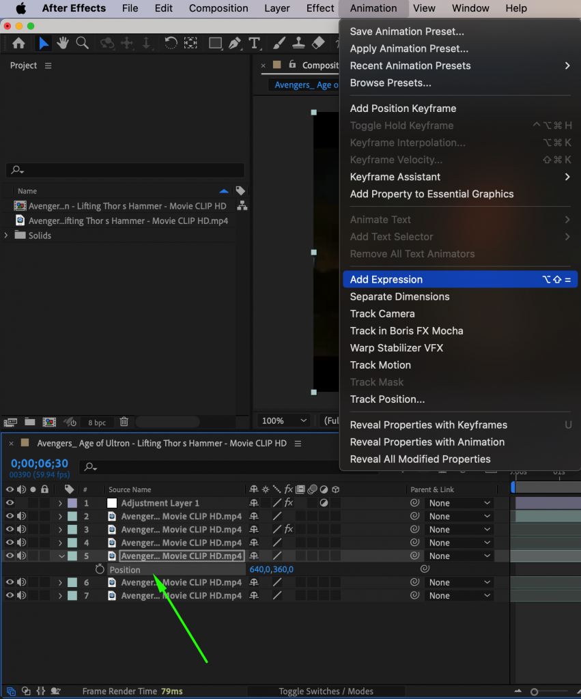The image size is (581, 699).
Task: Select the Brush tool
Action: click(x=279, y=43)
